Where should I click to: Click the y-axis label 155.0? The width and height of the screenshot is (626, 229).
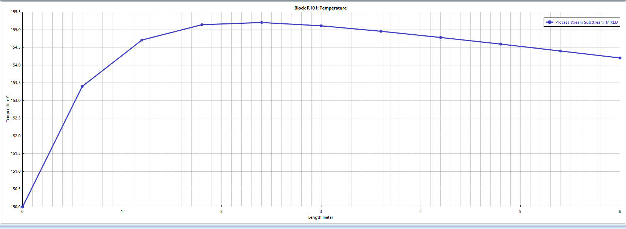15,30
